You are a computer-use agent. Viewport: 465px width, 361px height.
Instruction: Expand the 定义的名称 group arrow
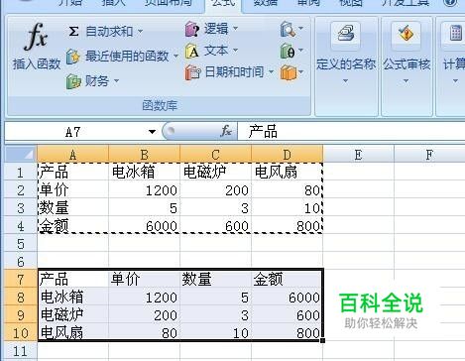[x=345, y=80]
